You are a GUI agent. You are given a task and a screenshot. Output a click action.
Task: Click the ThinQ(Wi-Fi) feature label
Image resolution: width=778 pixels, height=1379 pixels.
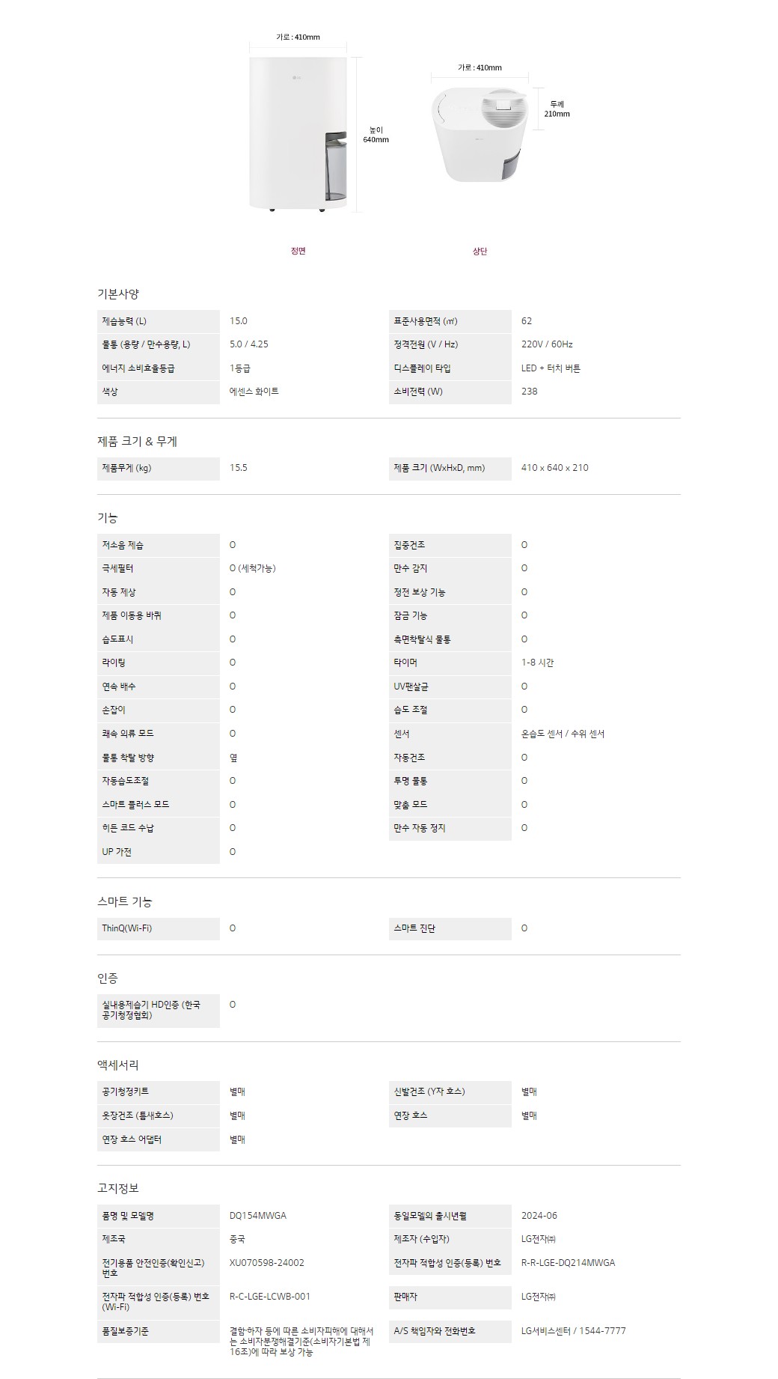click(x=126, y=928)
